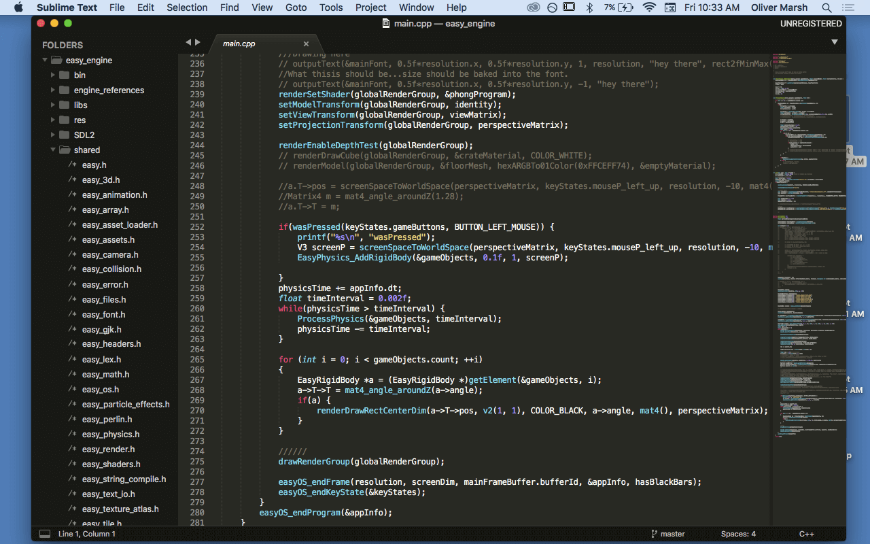Open easy_math.h file
870x544 pixels.
[x=105, y=374]
